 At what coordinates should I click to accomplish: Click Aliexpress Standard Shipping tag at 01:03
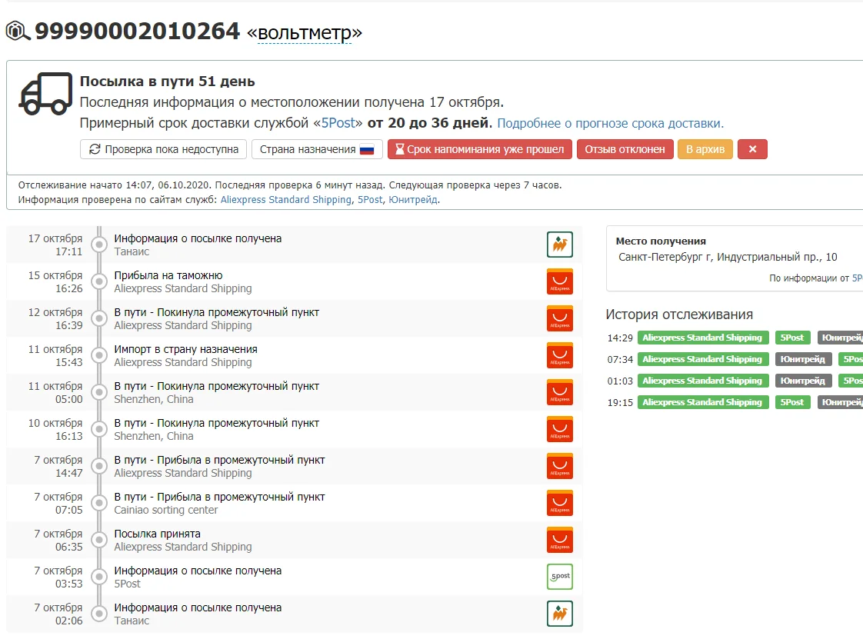click(x=703, y=381)
